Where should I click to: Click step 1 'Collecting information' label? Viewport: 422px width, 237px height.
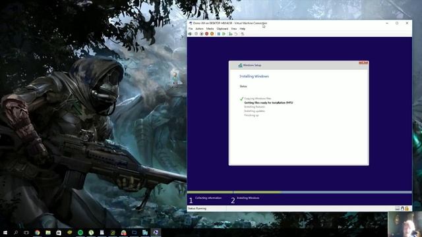pos(208,198)
